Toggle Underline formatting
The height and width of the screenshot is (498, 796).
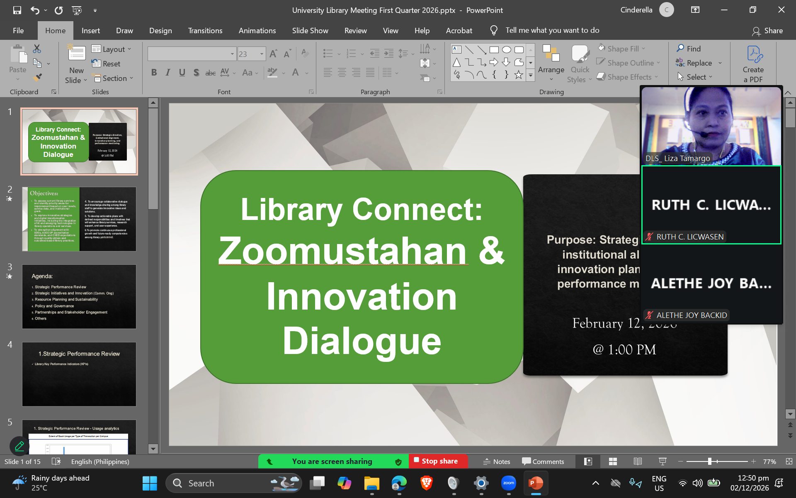point(182,73)
